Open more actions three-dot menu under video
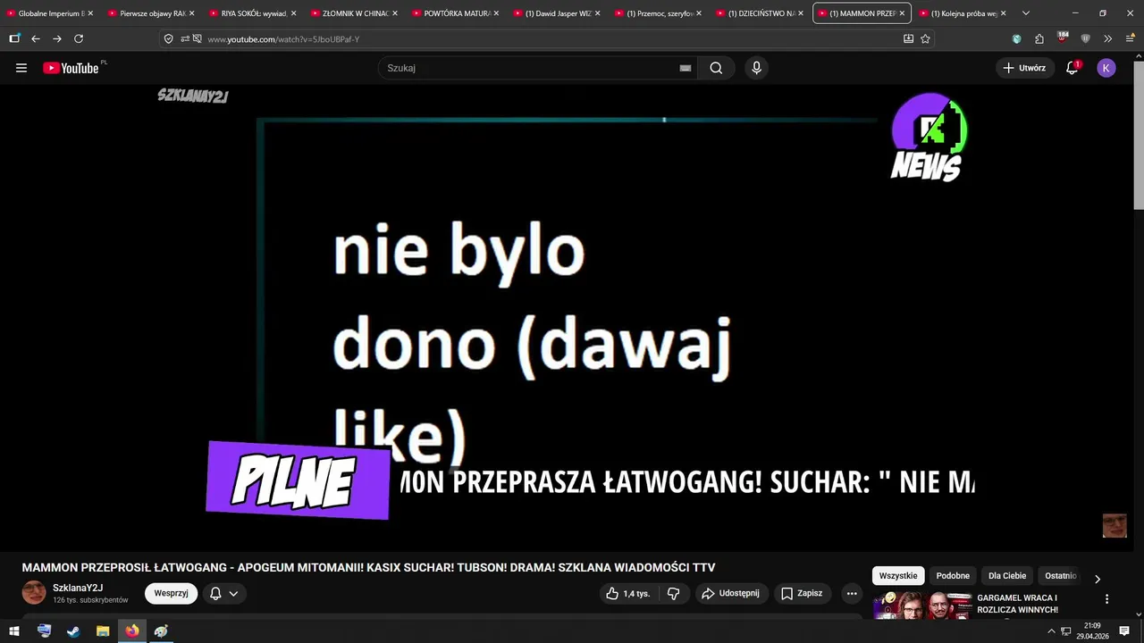Screen dimensions: 1144x643 [852, 593]
